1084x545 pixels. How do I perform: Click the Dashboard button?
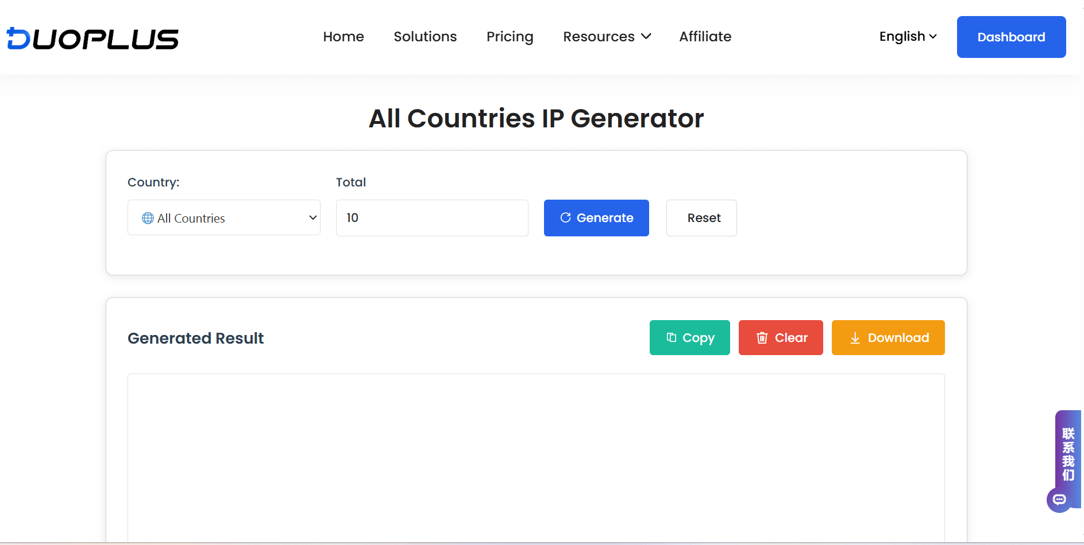pos(1011,37)
